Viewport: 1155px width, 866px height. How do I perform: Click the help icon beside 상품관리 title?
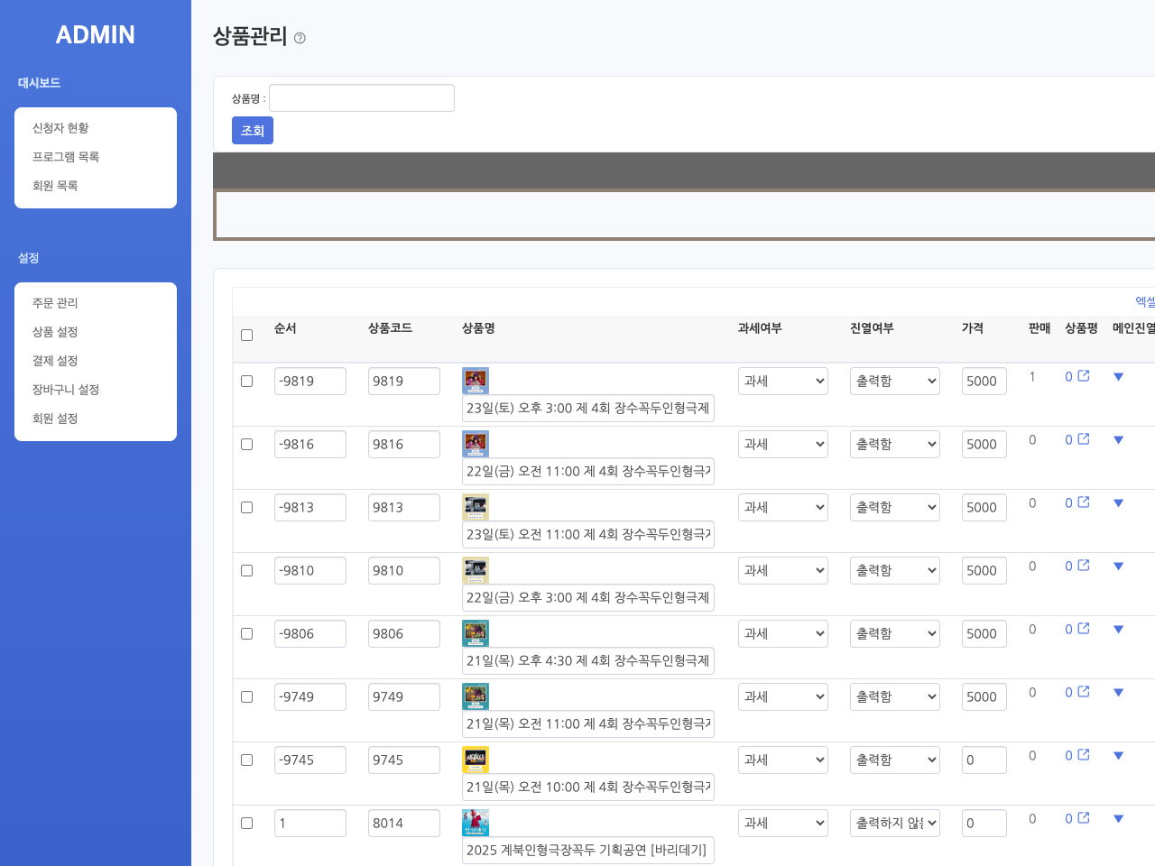[x=300, y=38]
